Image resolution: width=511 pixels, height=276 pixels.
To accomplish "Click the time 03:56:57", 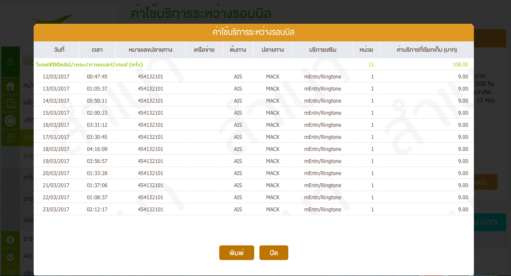I will [x=97, y=161].
